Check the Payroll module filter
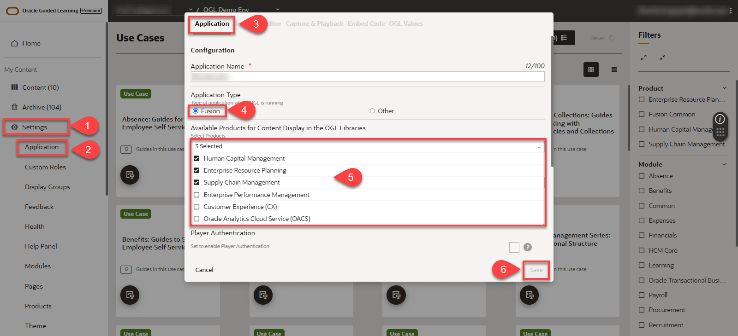Viewport: 738px width, 336px height. point(642,295)
